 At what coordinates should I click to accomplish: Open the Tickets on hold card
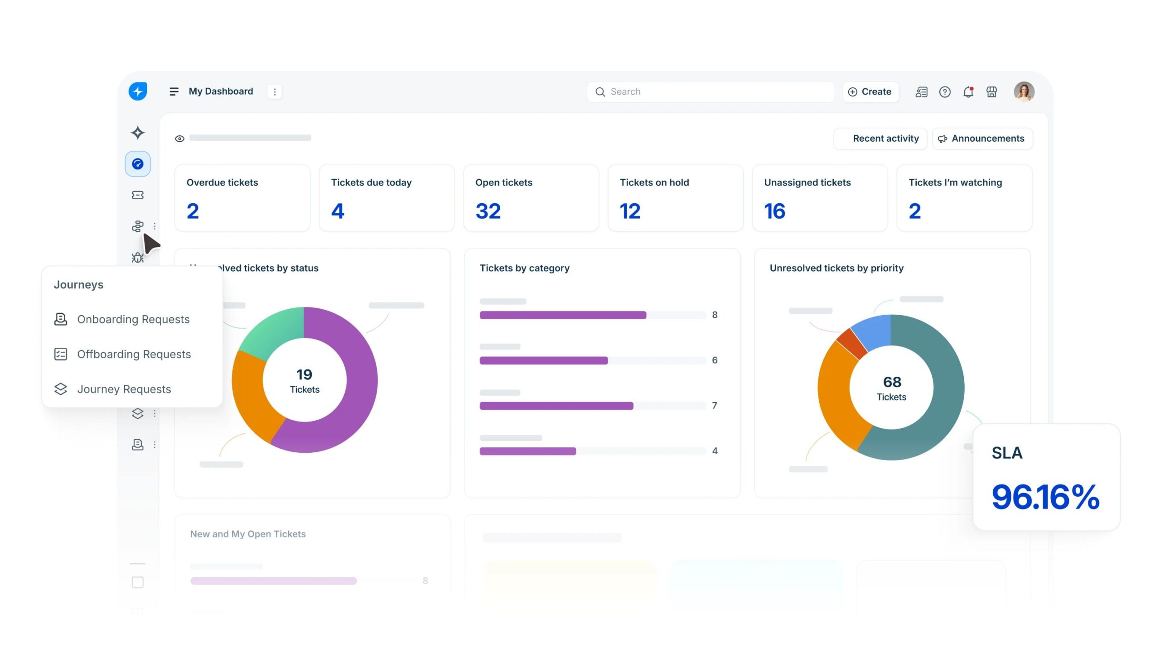(676, 198)
